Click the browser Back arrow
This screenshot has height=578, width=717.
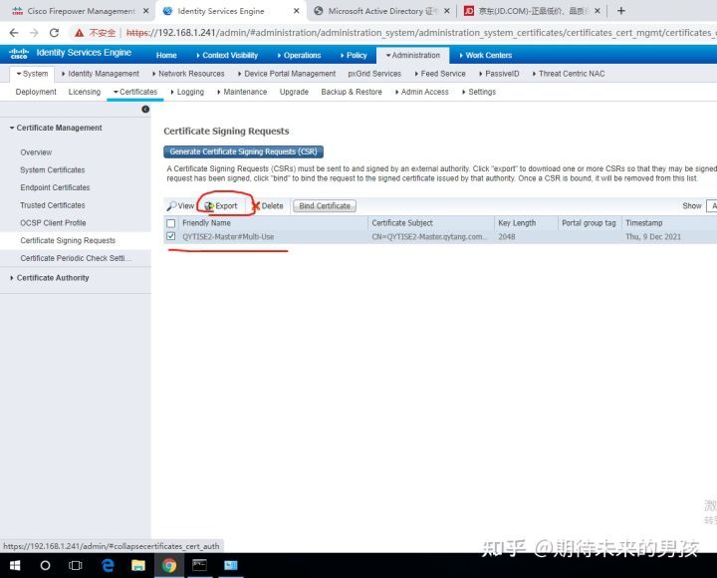click(14, 33)
